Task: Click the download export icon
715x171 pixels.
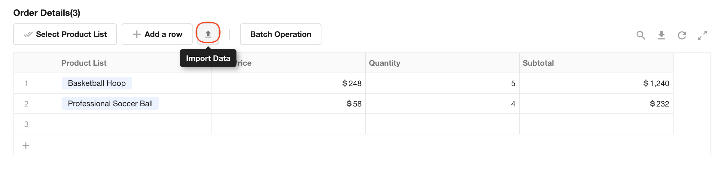Action: click(661, 35)
